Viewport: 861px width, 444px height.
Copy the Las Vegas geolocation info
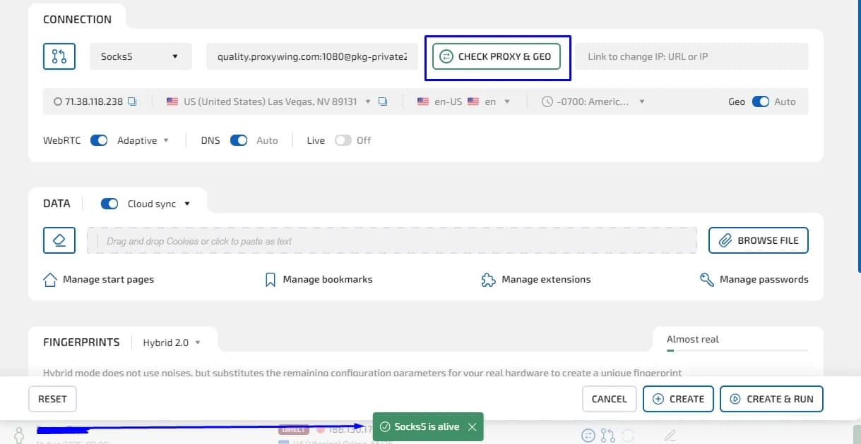[383, 101]
